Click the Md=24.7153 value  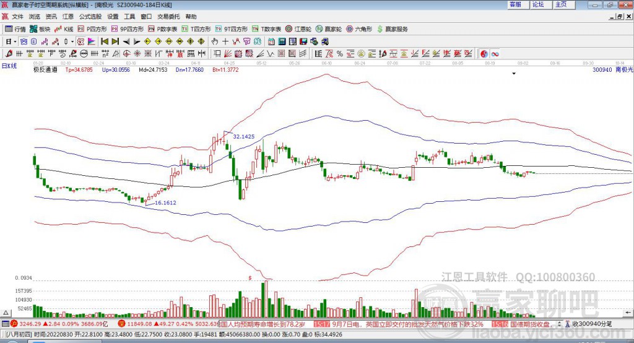[x=153, y=69]
